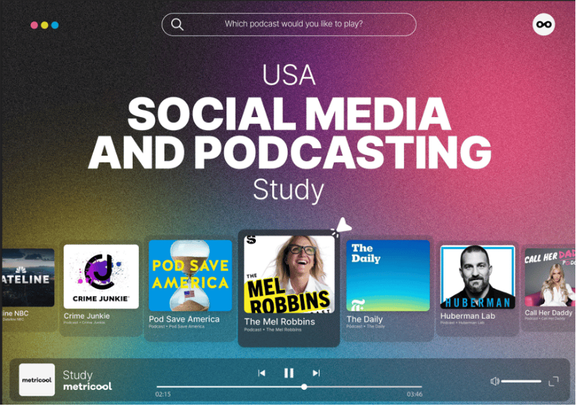The width and height of the screenshot is (576, 406).
Task: Click the search magnifier icon
Action: tap(177, 24)
